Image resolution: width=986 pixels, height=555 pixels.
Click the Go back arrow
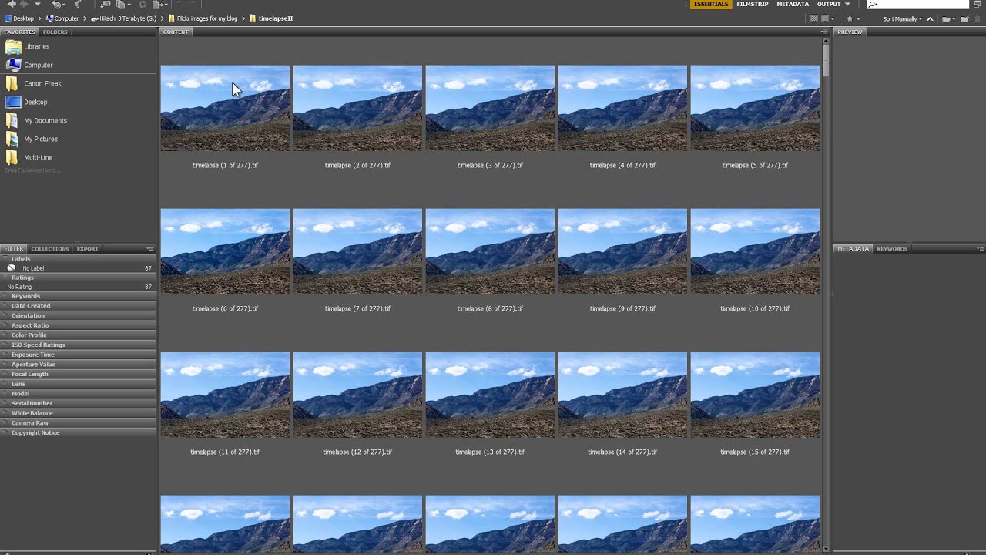[x=12, y=5]
